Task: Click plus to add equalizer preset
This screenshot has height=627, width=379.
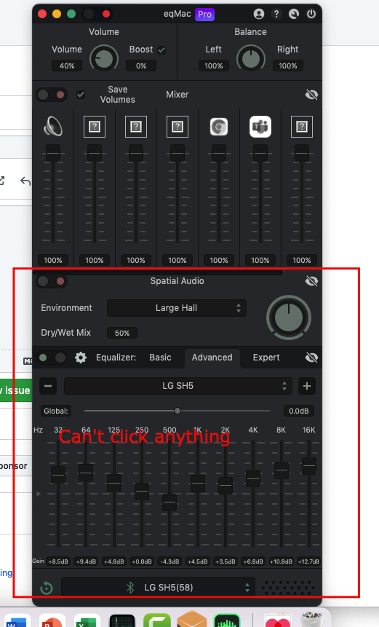Action: click(307, 386)
